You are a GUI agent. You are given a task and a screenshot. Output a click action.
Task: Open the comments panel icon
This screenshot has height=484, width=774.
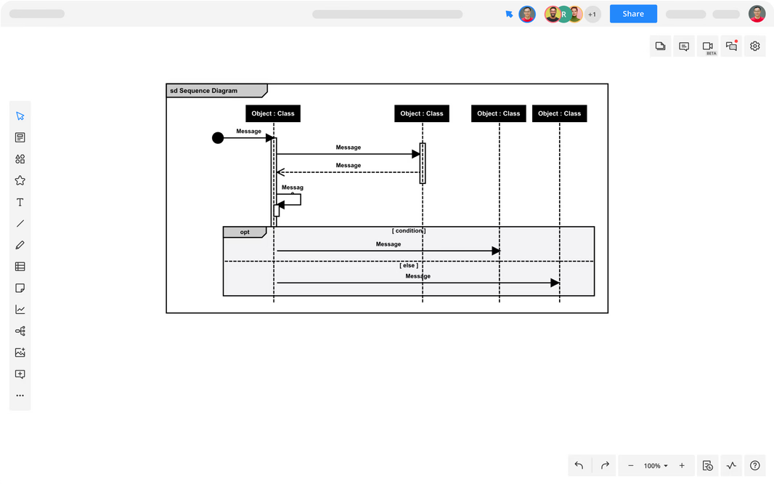coord(684,47)
